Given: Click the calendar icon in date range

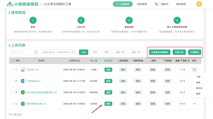Looking at the screenshot, I should 73,52.
